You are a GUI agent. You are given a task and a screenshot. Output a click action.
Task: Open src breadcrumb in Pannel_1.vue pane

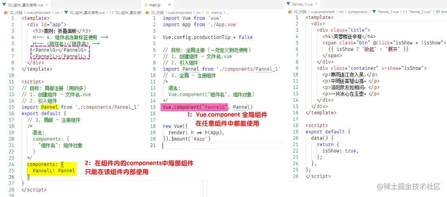pos(342,12)
